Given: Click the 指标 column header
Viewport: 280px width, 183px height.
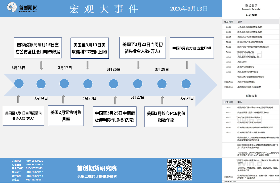Looking at the screenshot, I should (240, 22).
